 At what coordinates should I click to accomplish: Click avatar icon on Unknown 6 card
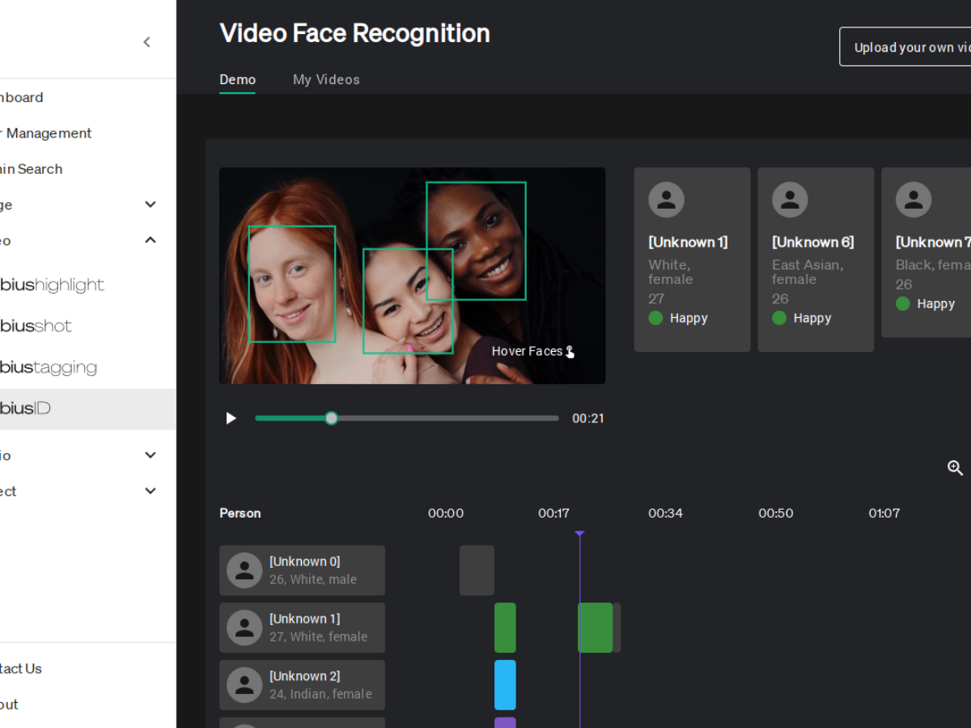790,199
